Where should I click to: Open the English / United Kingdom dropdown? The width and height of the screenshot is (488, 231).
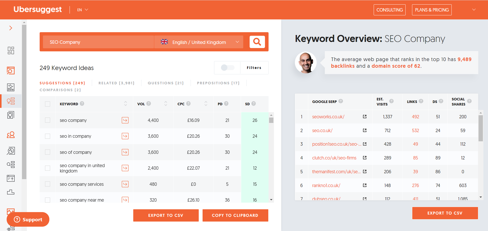[199, 42]
